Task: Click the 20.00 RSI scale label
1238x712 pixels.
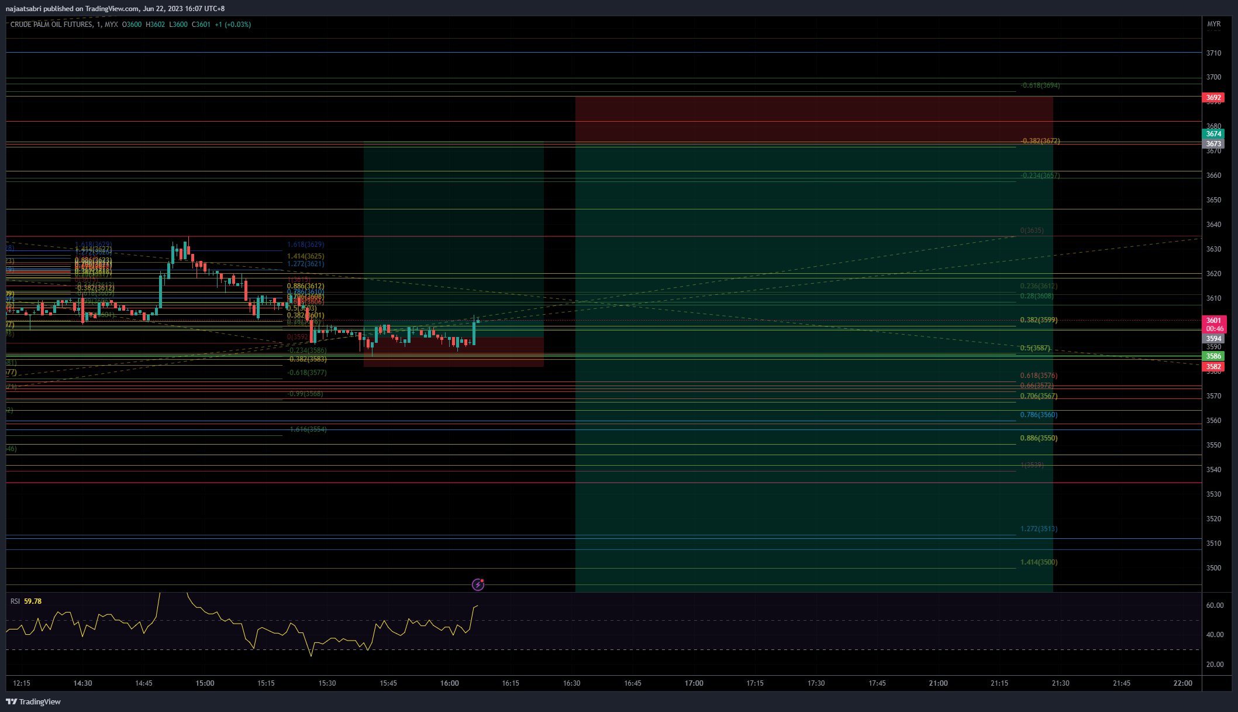Action: (1215, 665)
